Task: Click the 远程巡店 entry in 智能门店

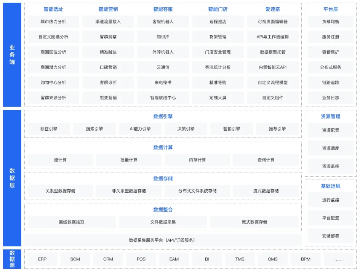Action: pos(218,22)
